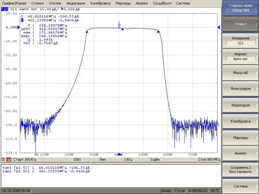Click marker 1 triangle on frequency axis

pyautogui.click(x=36, y=154)
